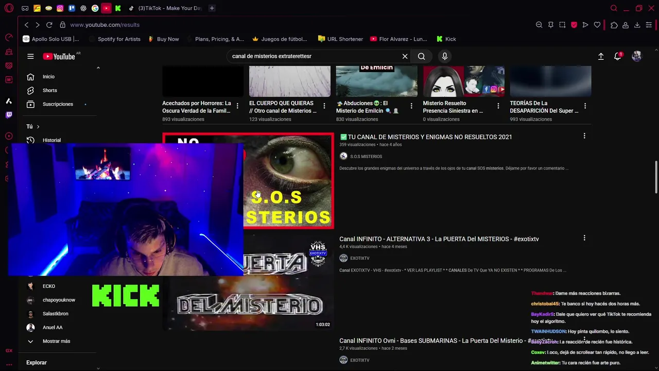Click the pinboard pin icon in toolbar
Viewport: 659px width, 371px height.
[x=550, y=25]
